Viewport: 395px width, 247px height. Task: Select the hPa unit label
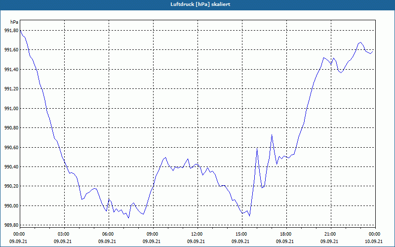[x=14, y=22]
